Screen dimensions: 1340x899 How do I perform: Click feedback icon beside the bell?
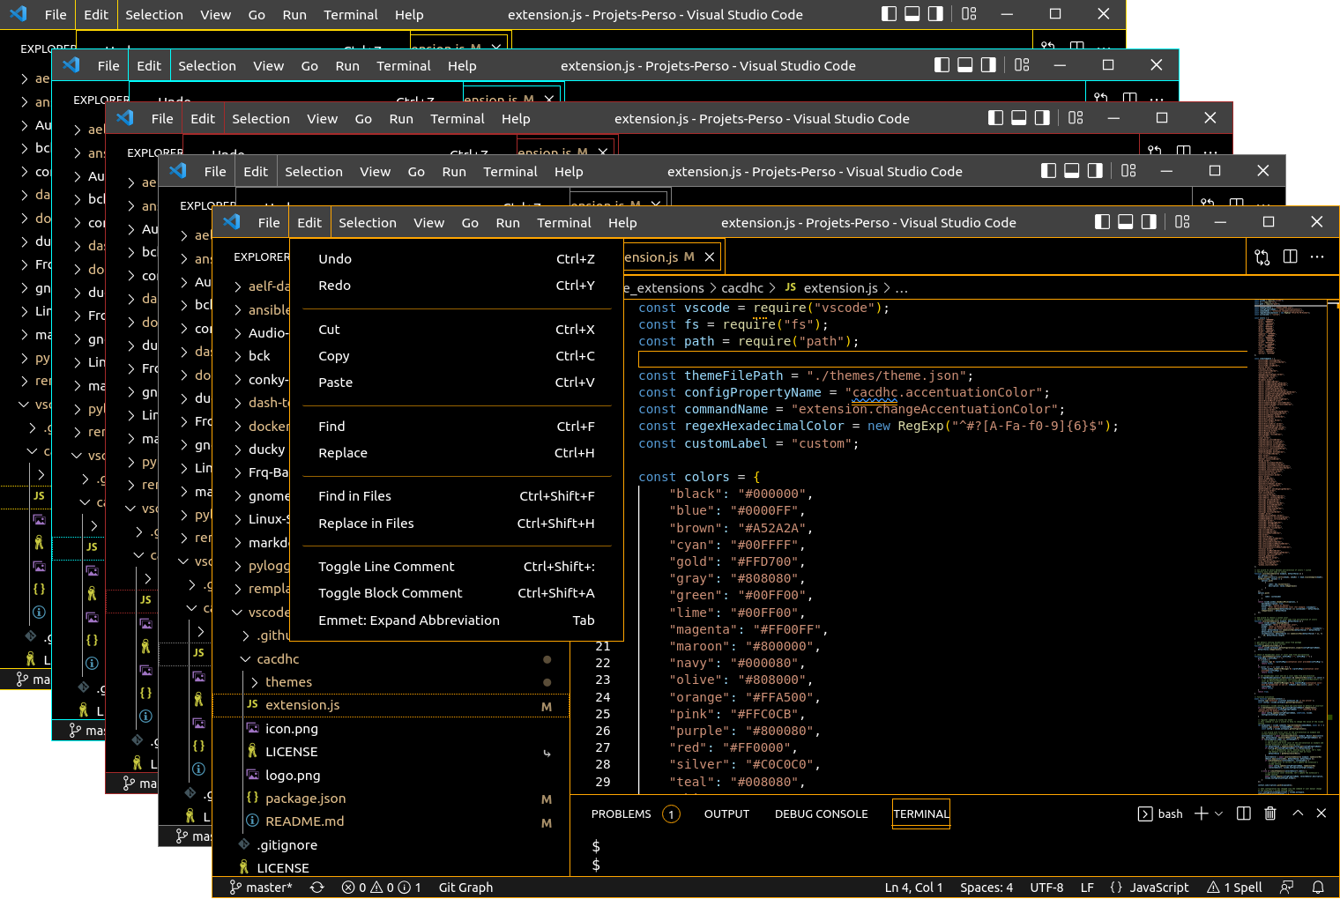[x=1287, y=888]
